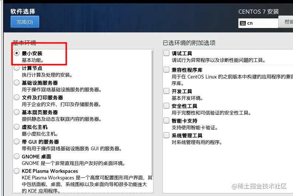The image size is (293, 196).
Task: Open the cn keyboard layout field
Action: click(258, 23)
